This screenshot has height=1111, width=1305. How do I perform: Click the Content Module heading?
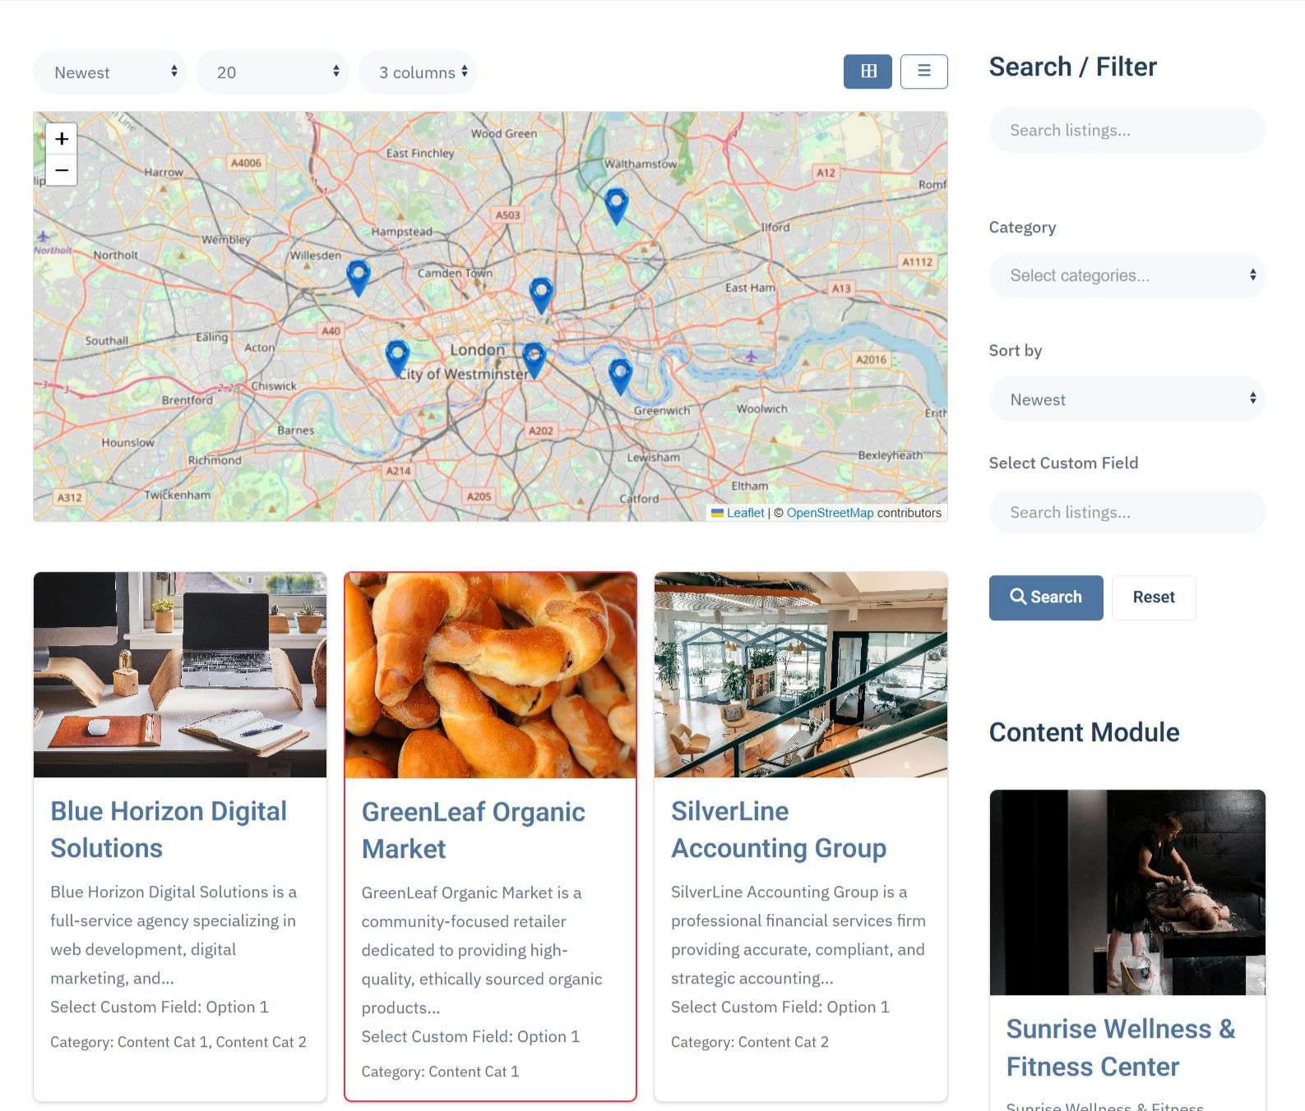pyautogui.click(x=1084, y=732)
